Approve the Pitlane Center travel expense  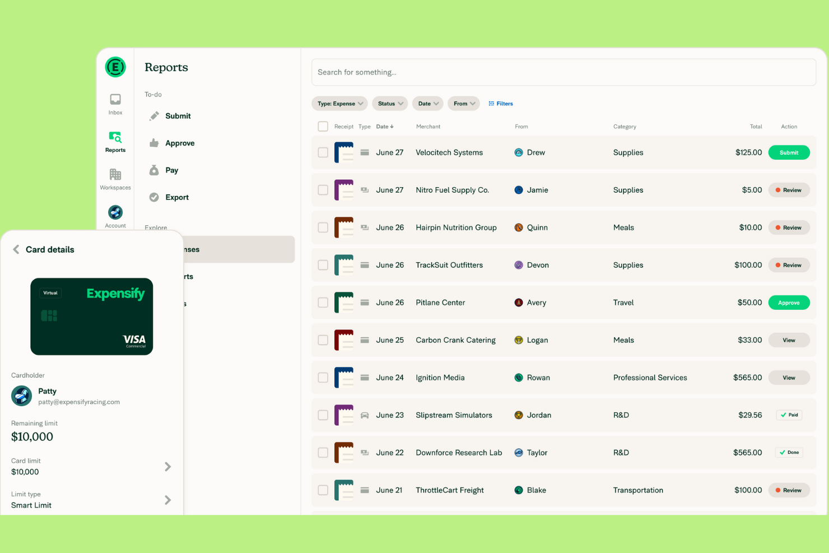tap(789, 302)
